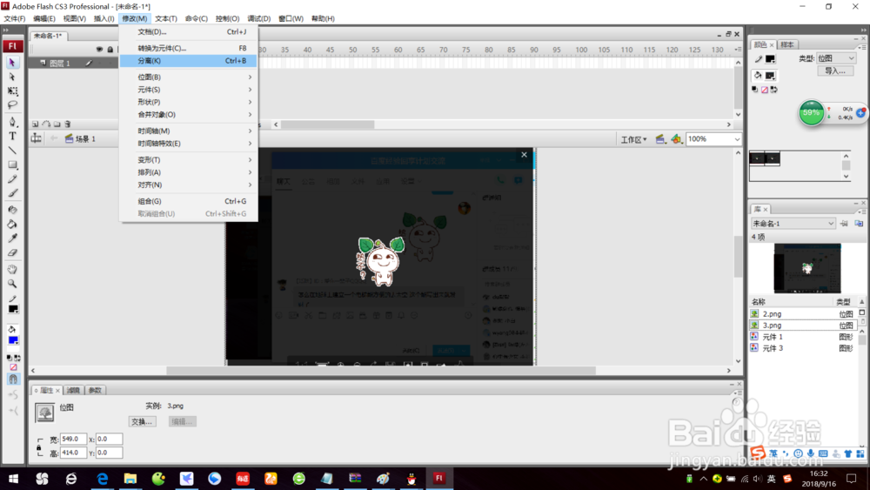Image resolution: width=870 pixels, height=490 pixels.
Task: Switch to the 滤镜 tab
Action: 74,390
